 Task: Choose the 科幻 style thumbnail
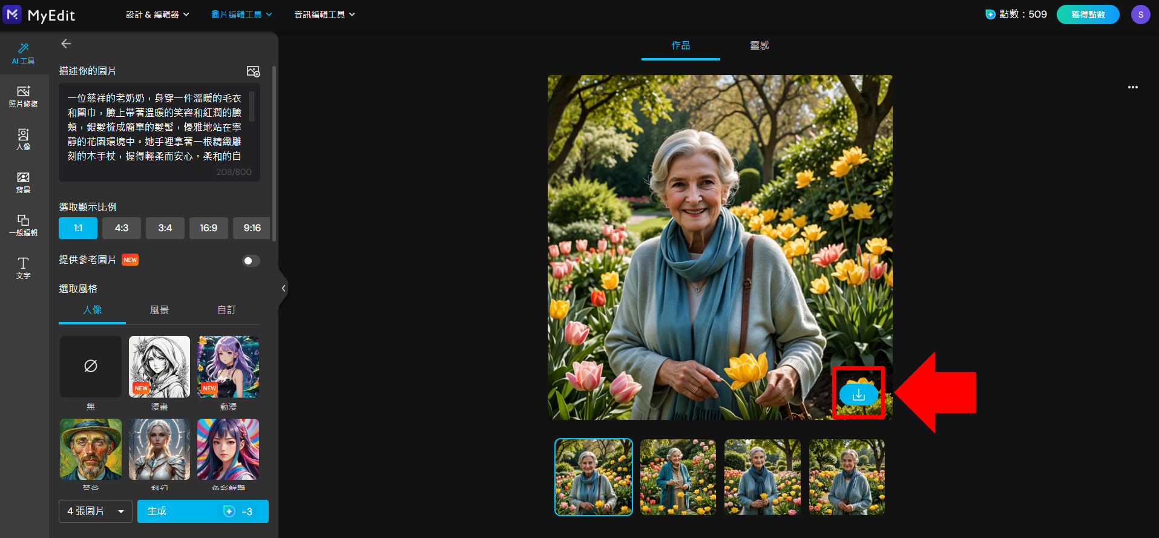tap(159, 450)
